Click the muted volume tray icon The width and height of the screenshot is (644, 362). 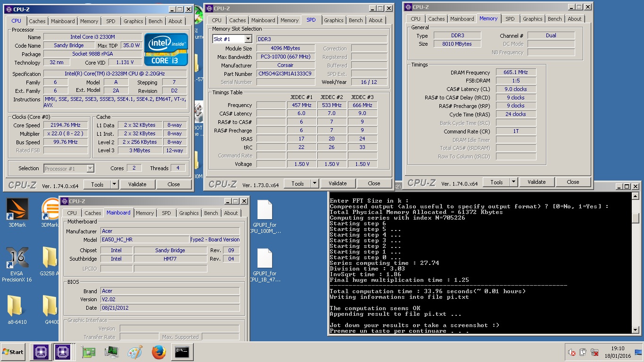[x=572, y=352]
